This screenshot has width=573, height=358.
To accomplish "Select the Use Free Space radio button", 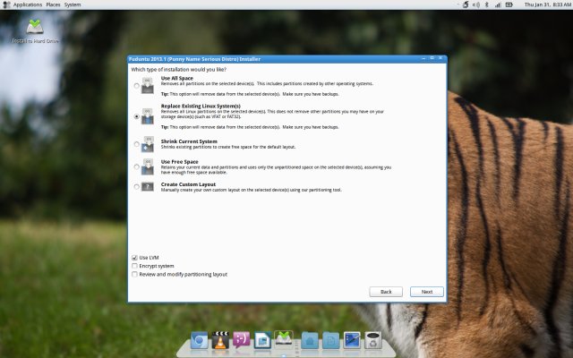I will (x=136, y=165).
